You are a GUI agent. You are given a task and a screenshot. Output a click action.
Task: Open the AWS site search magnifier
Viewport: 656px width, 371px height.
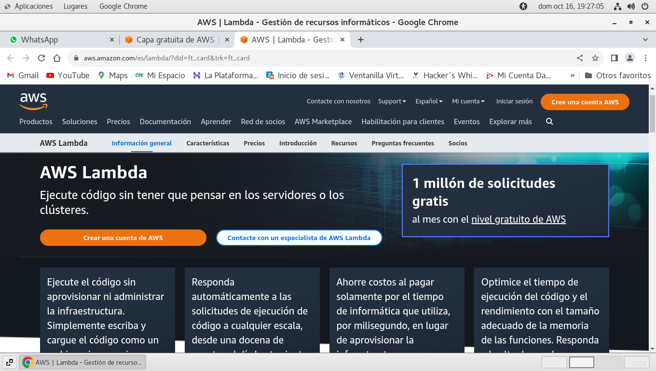tap(549, 122)
